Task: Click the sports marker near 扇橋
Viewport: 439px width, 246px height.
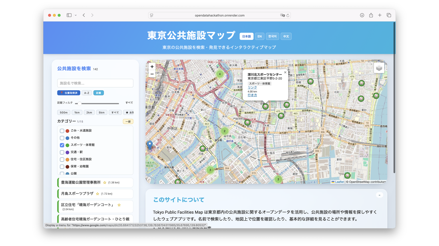Action: (310, 81)
